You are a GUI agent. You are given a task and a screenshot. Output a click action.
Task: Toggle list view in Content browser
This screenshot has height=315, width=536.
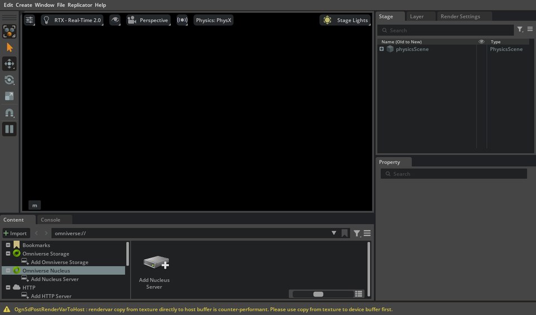tap(358, 294)
